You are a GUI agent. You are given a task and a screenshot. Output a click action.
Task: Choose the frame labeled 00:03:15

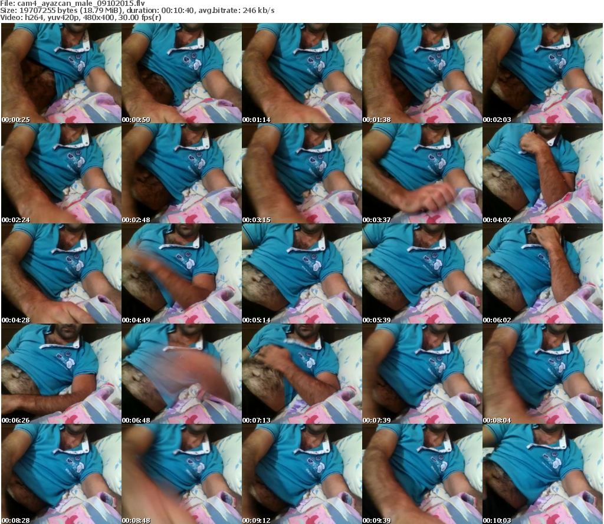301,173
